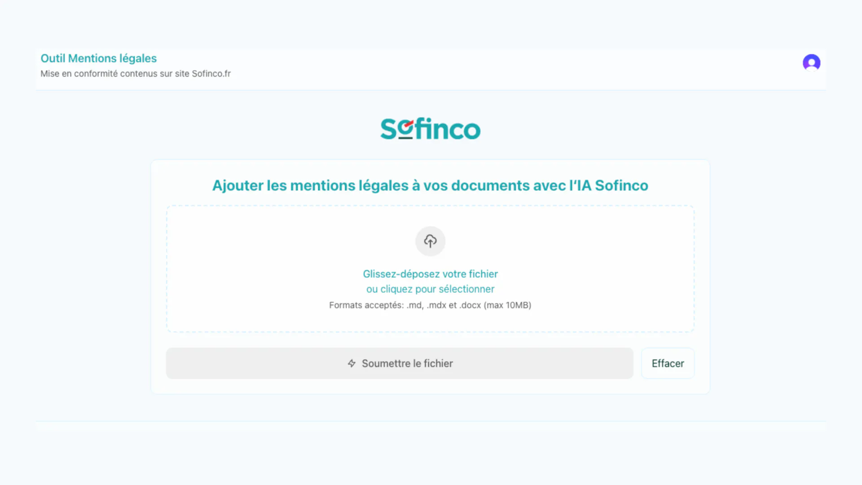Click 'Glissez-déposez votre fichier' text

point(430,274)
